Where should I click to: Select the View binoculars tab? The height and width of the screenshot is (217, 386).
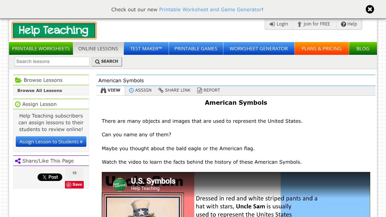(x=111, y=90)
